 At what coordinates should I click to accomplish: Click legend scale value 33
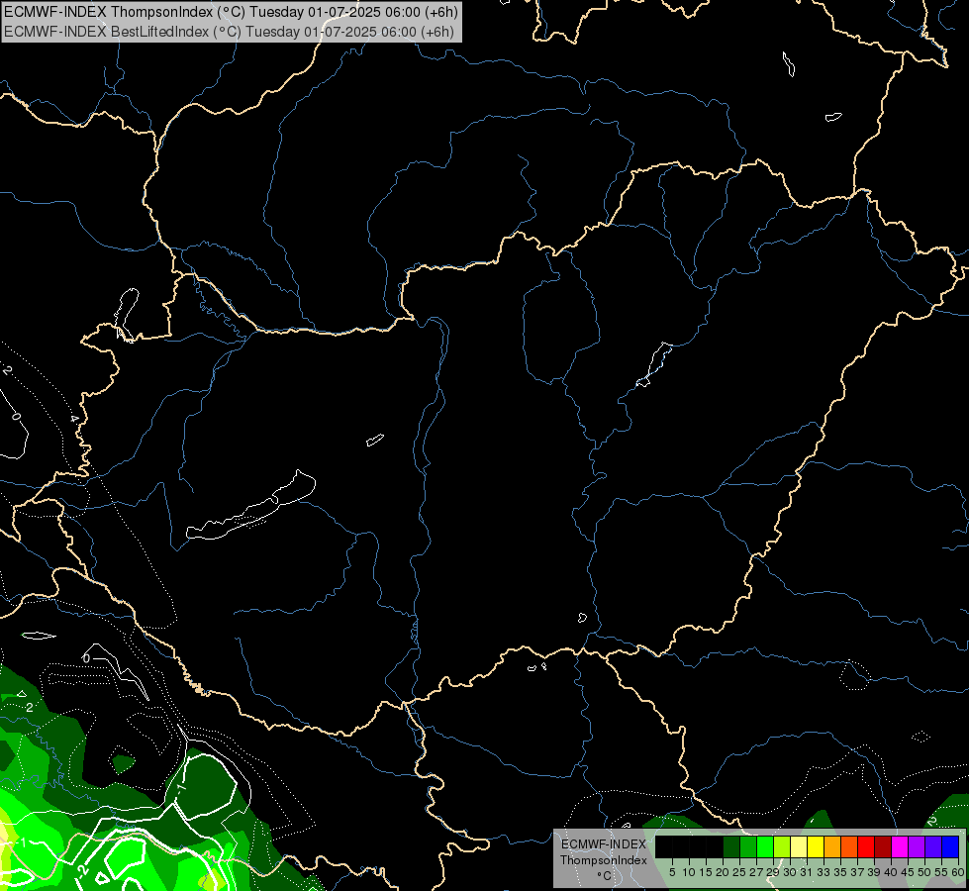824,872
